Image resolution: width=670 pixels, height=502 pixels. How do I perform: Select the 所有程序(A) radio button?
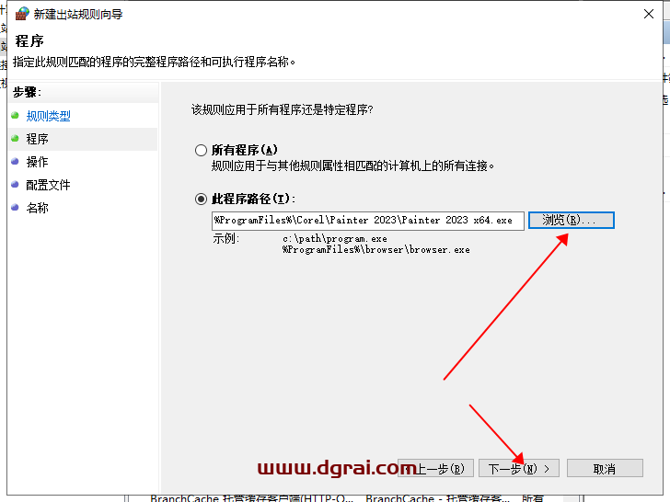pos(201,150)
